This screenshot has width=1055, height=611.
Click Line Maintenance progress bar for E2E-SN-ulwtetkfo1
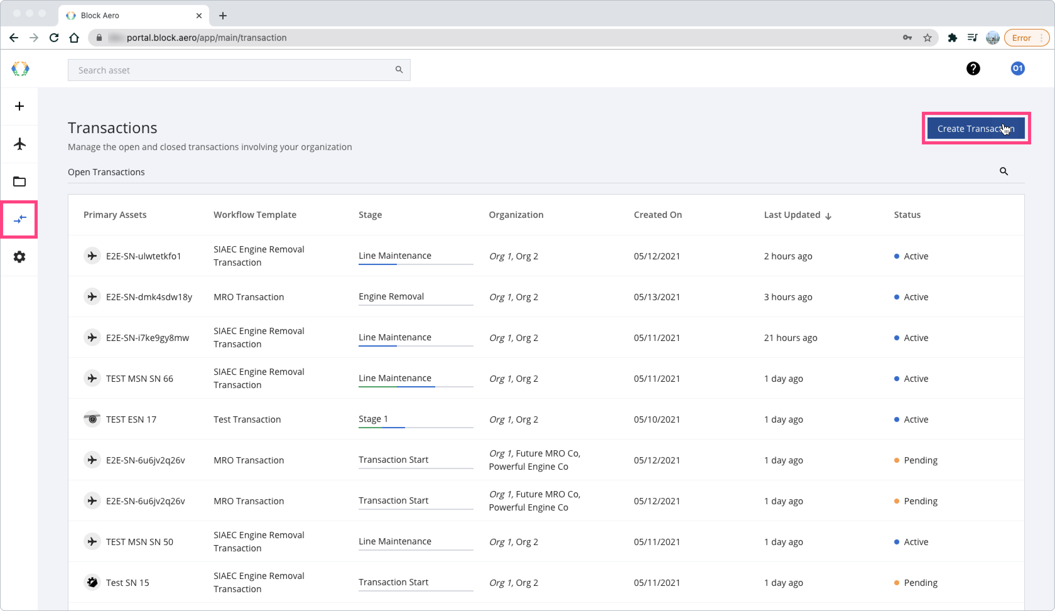415,264
